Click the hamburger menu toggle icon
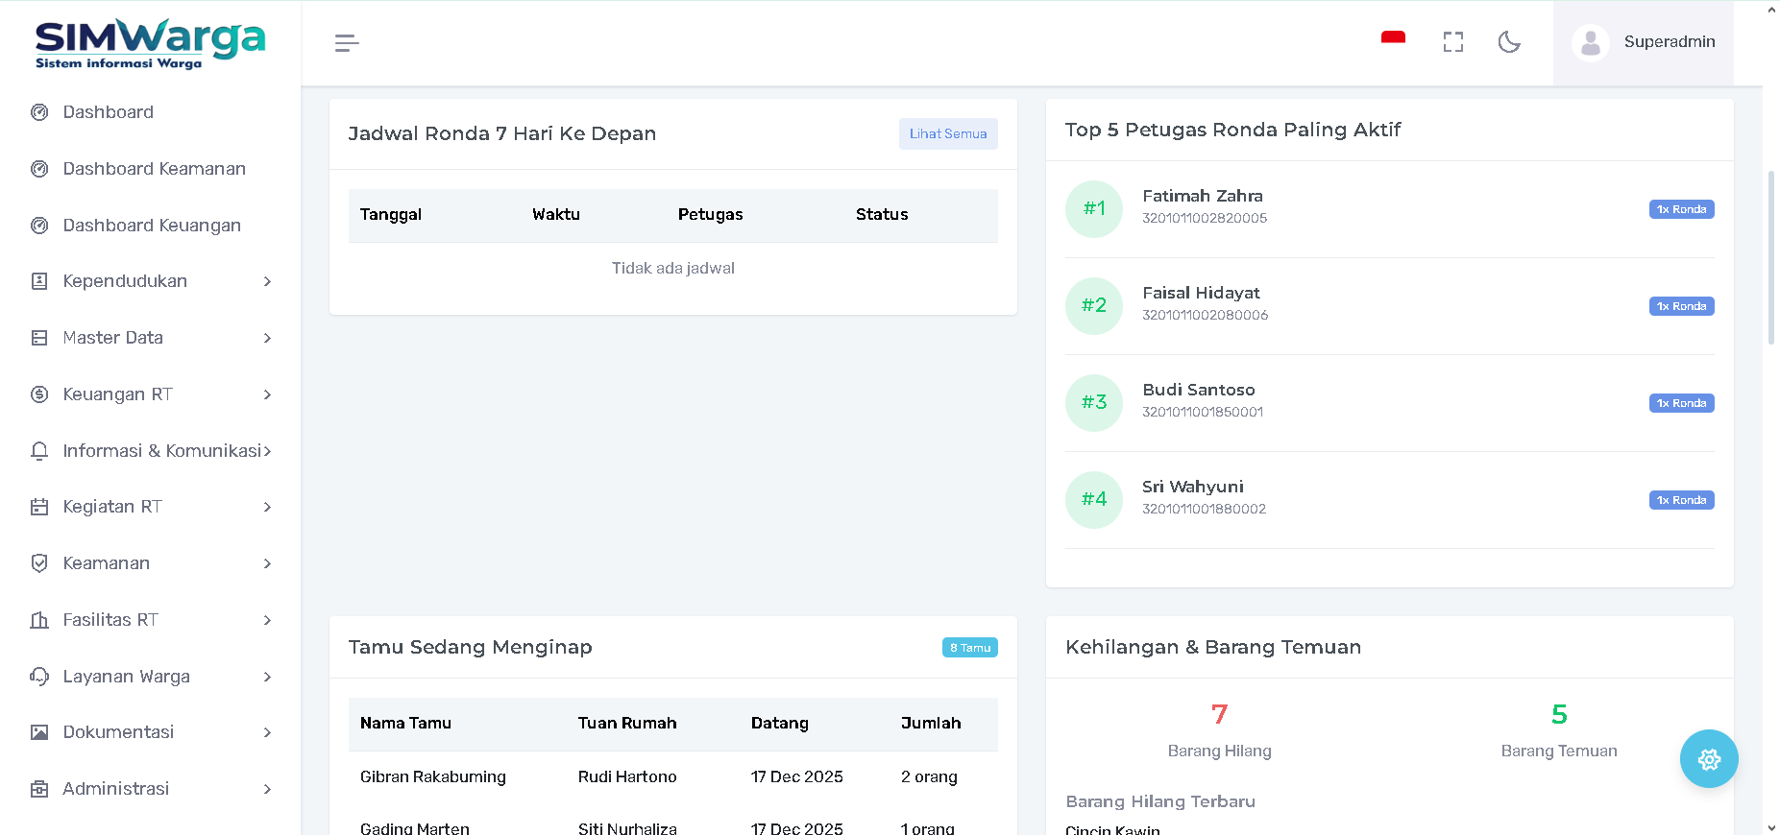Viewport: 1780px width, 835px height. tap(347, 43)
